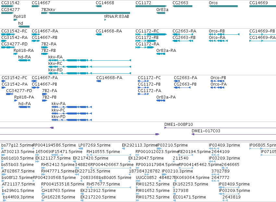Click the CG14669-RB transcript label
The width and height of the screenshot is (276, 202).
point(262,31)
